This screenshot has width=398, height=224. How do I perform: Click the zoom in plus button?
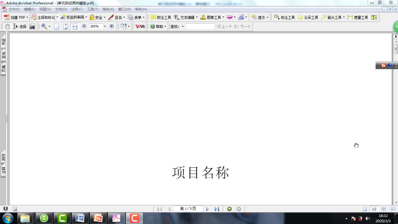(112, 26)
